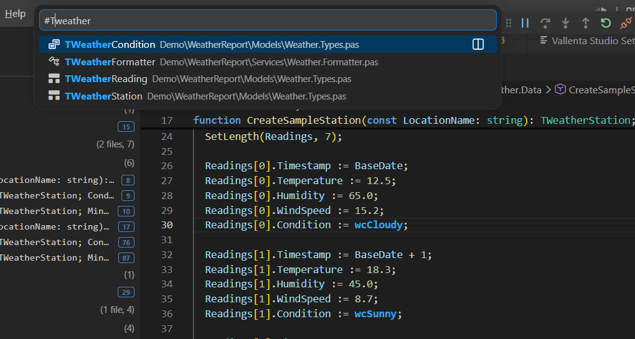This screenshot has height=339, width=635.
Task: Click SetLength on line 24
Action: [x=232, y=136]
